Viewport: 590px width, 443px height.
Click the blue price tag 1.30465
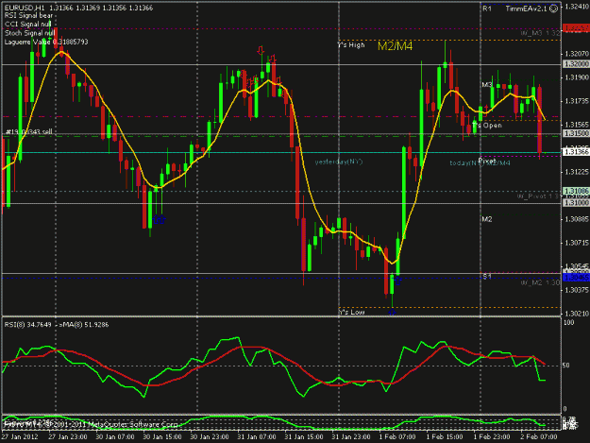coord(576,278)
